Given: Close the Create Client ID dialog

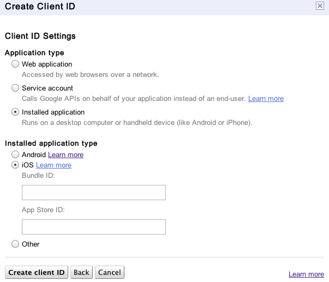Looking at the screenshot, I should pyautogui.click(x=320, y=6).
